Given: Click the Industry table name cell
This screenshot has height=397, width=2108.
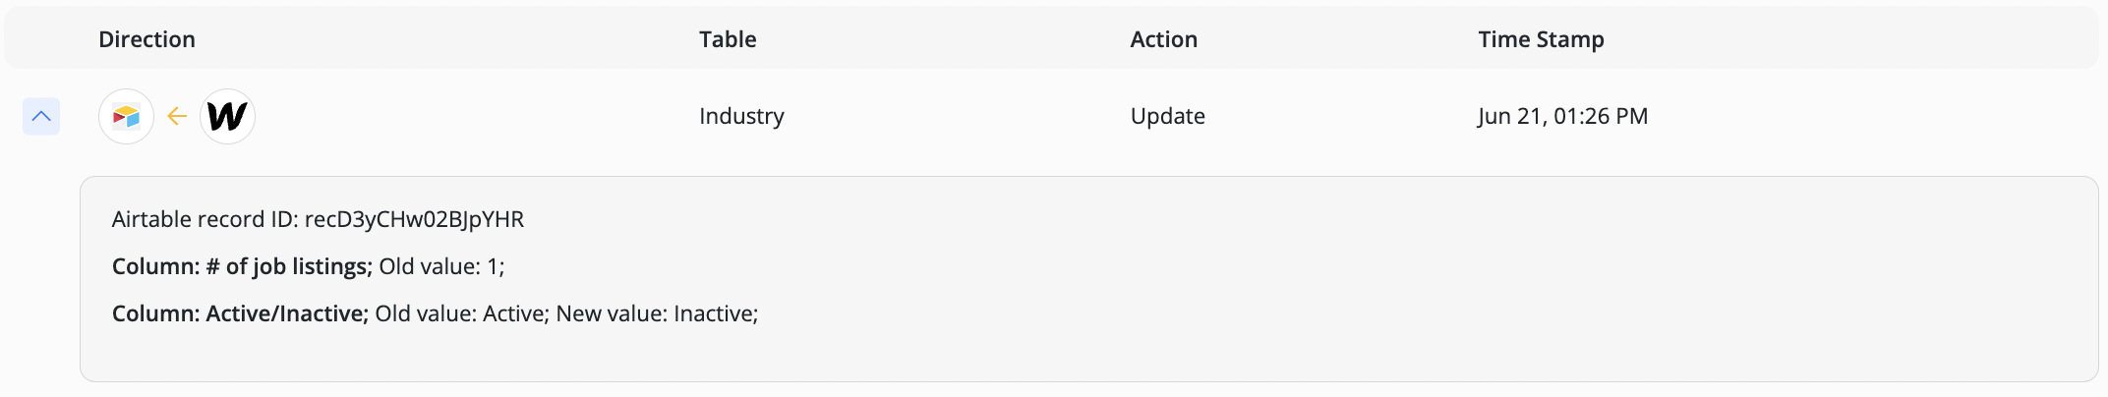Looking at the screenshot, I should [x=741, y=116].
